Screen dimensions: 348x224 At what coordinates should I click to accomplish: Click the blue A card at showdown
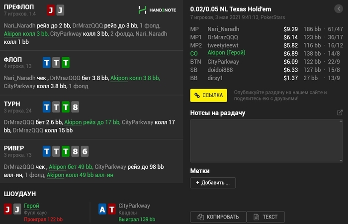[102, 209]
